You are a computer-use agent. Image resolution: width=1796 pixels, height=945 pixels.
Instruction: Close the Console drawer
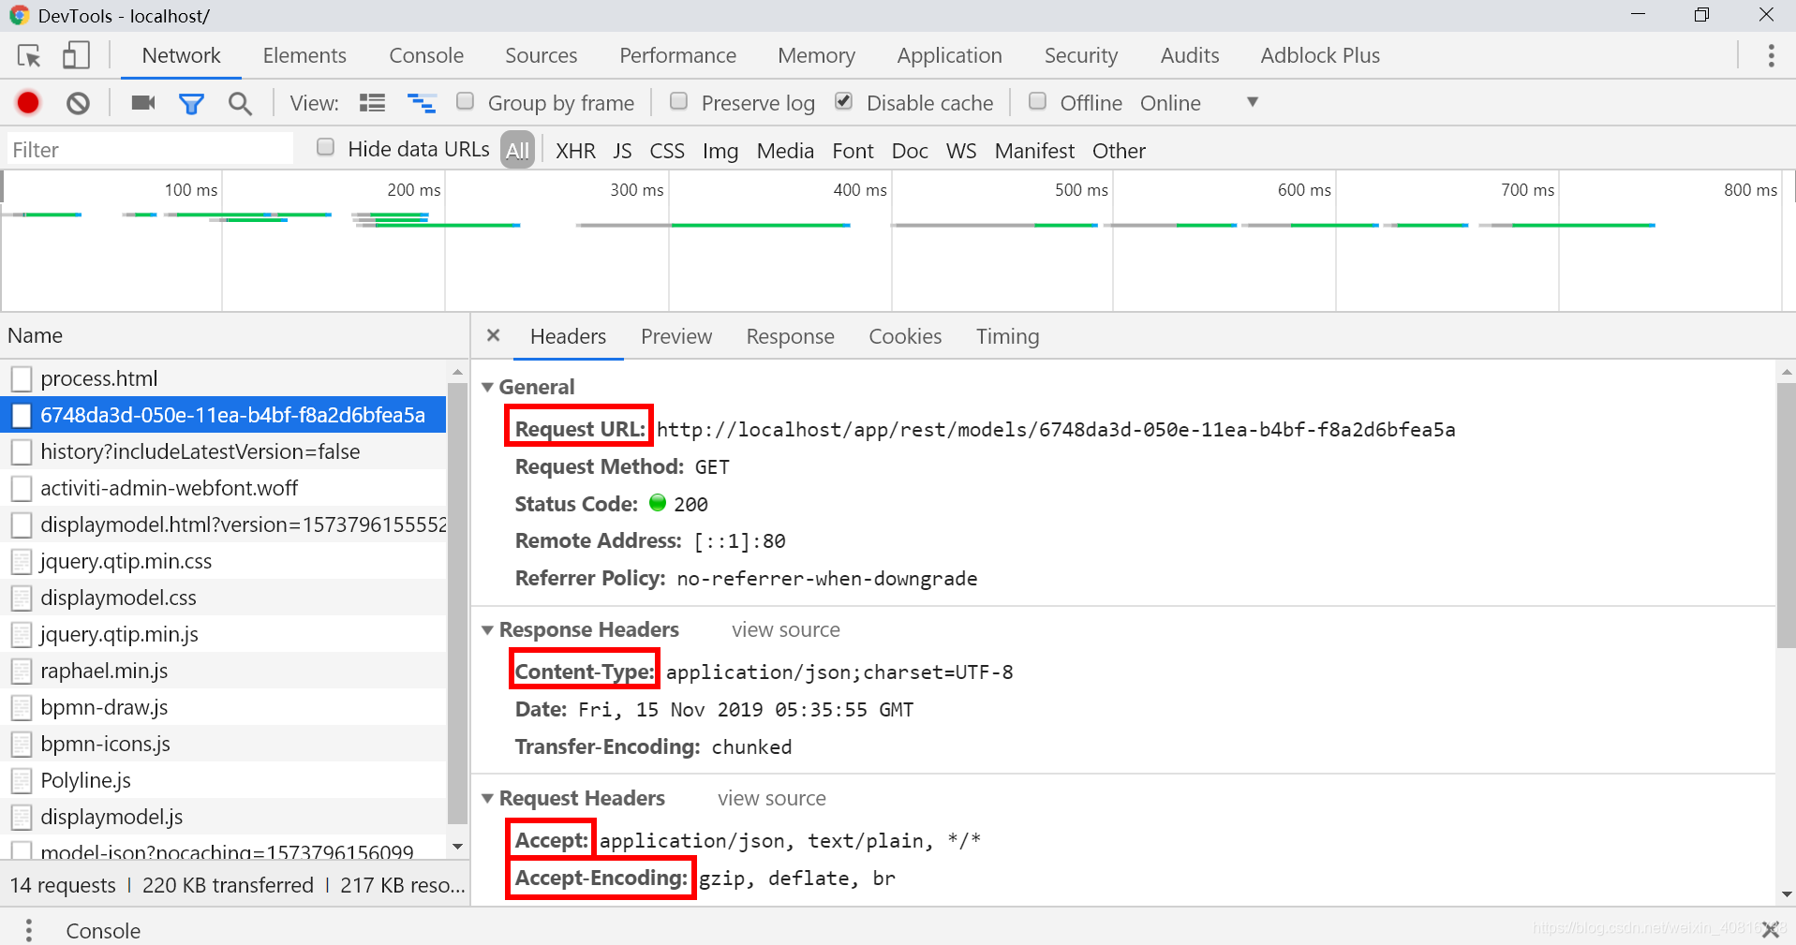pyautogui.click(x=1770, y=930)
